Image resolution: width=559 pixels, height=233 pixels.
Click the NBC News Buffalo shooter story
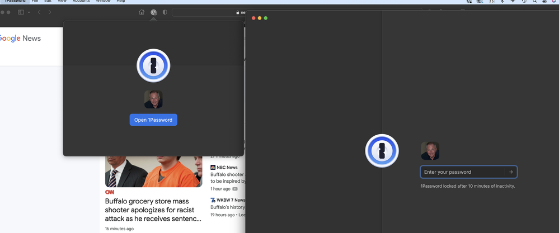click(x=228, y=178)
